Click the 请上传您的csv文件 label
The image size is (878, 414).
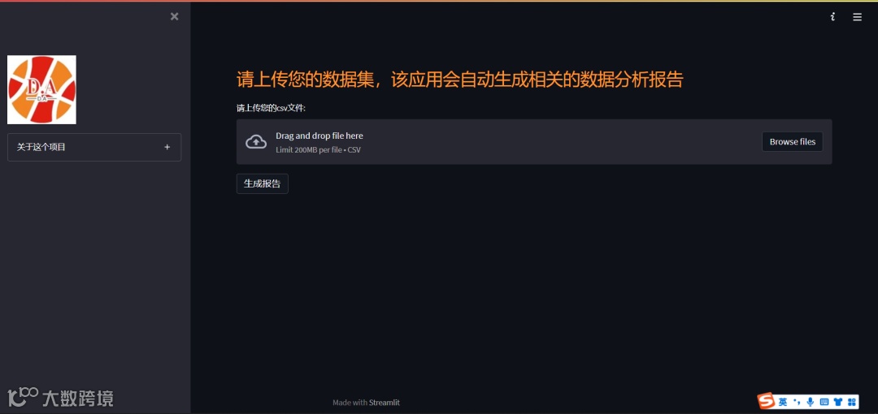click(x=271, y=109)
